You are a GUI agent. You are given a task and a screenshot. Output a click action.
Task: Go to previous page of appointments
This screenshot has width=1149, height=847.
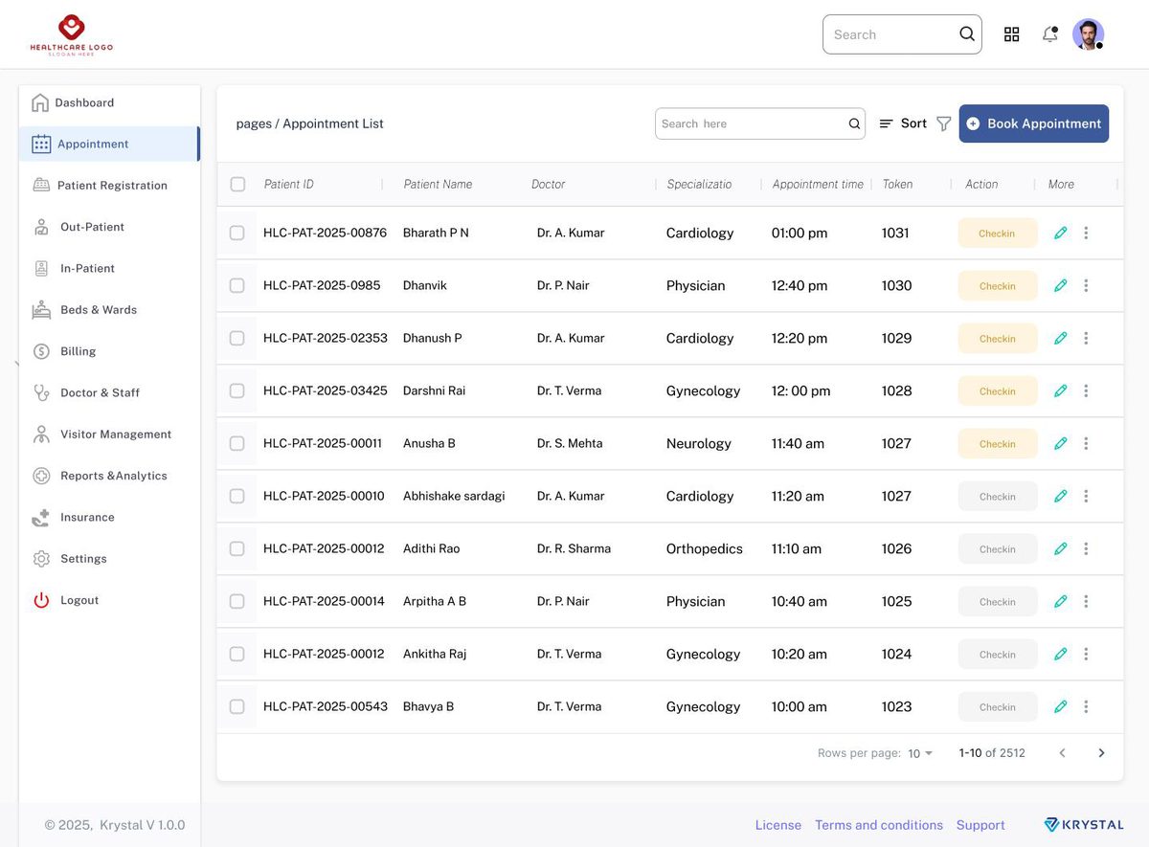click(1062, 753)
